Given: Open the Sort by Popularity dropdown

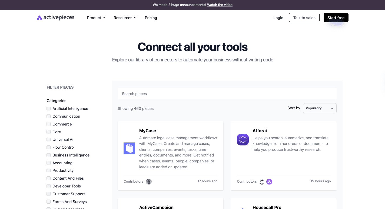Looking at the screenshot, I should point(320,108).
